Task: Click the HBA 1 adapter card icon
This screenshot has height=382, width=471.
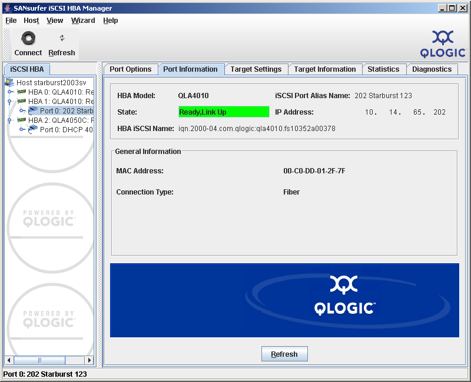Action: [x=21, y=101]
